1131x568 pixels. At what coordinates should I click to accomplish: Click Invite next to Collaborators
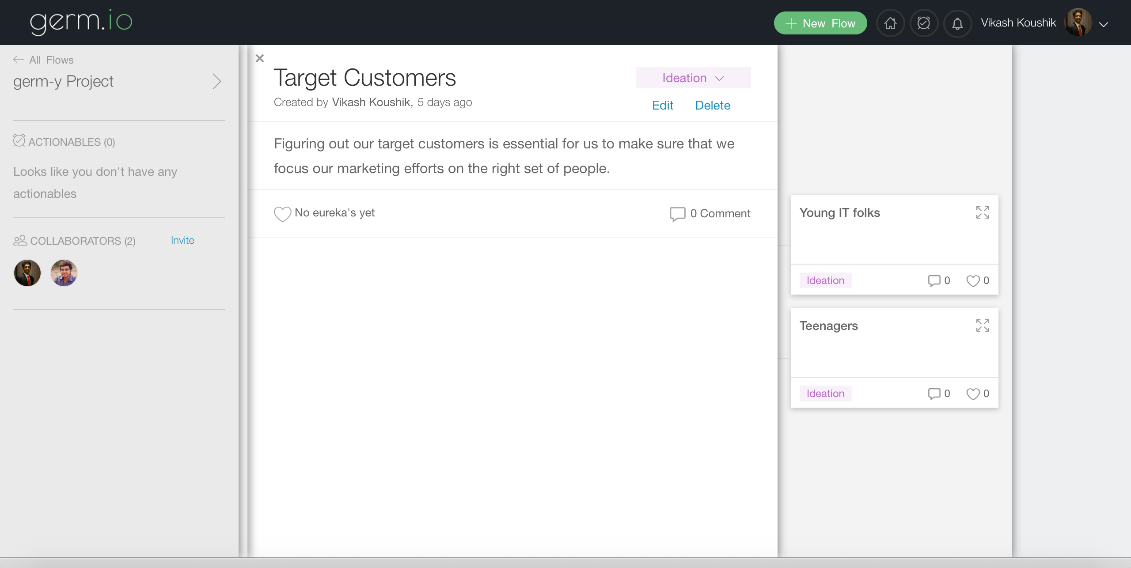(x=182, y=240)
